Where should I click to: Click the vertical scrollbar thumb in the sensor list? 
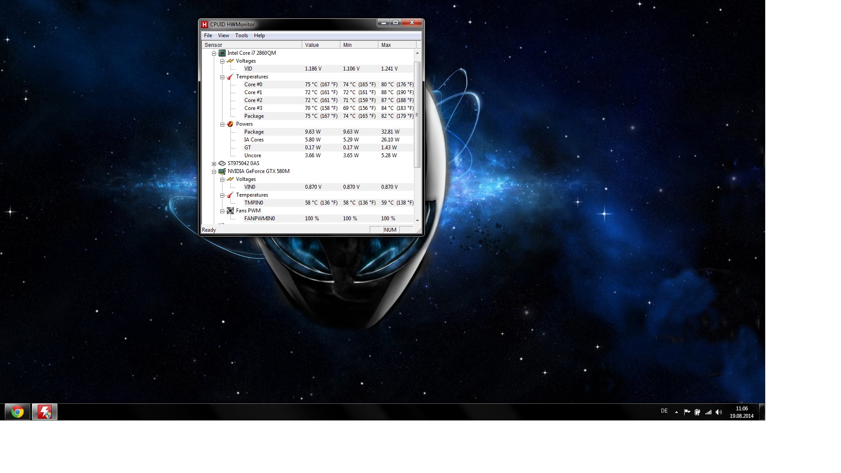(417, 115)
